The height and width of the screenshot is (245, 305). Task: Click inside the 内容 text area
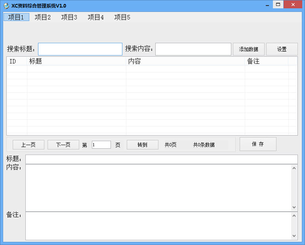point(158,188)
